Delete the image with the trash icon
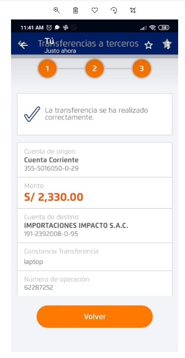 (76, 10)
